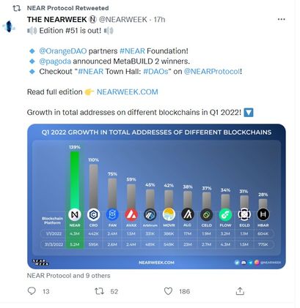This screenshot has width=300, height=308.
Task: Open the growth chart image thumbnail
Action: coord(156,197)
